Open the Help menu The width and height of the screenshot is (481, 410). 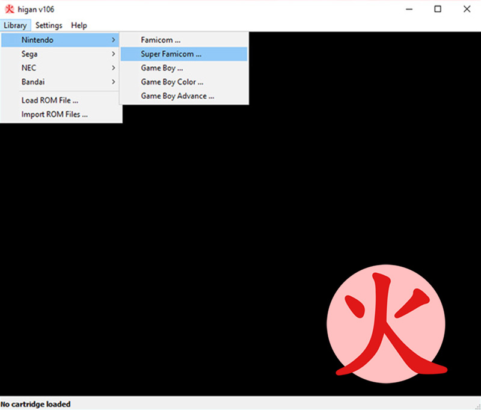tap(79, 25)
